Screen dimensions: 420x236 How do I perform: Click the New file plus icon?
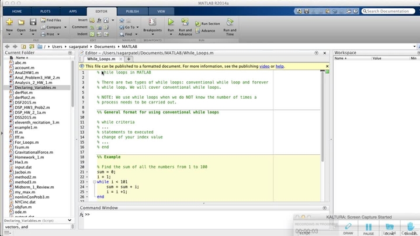point(9,22)
